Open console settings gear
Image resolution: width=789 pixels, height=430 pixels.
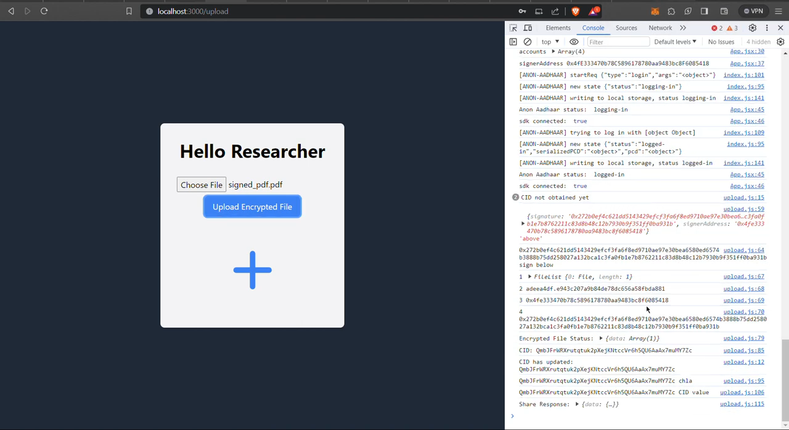click(x=780, y=42)
